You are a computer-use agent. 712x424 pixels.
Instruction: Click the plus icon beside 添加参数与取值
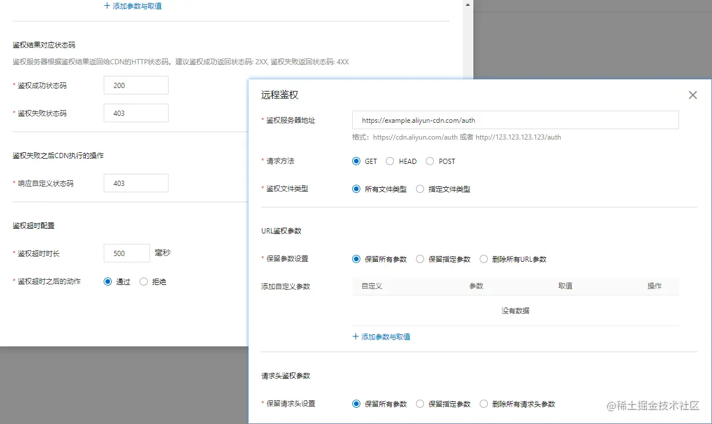pos(355,336)
